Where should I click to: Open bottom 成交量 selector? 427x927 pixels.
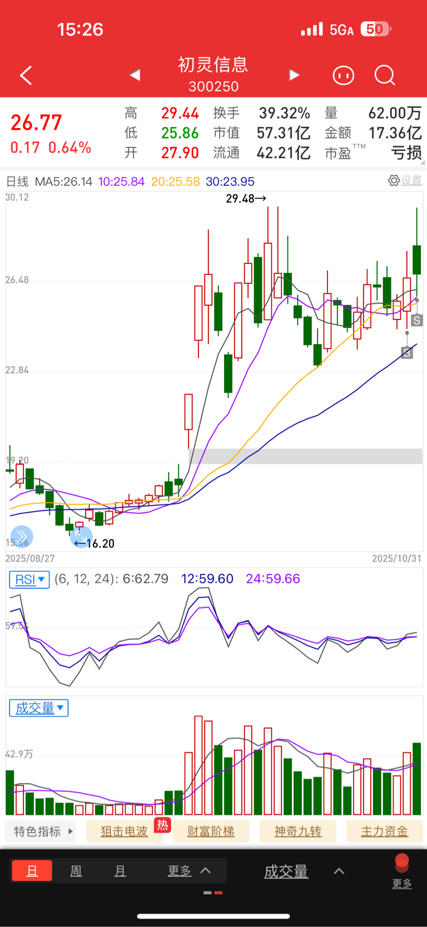pyautogui.click(x=304, y=871)
